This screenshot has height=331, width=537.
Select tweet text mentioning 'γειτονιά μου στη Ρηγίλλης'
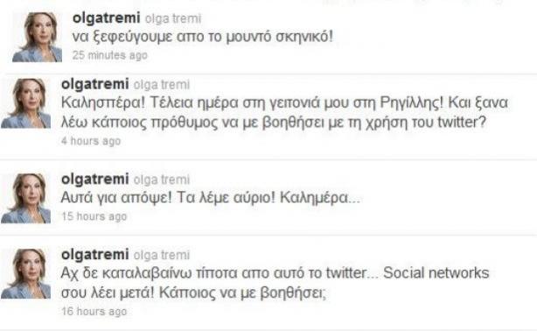coord(284,112)
